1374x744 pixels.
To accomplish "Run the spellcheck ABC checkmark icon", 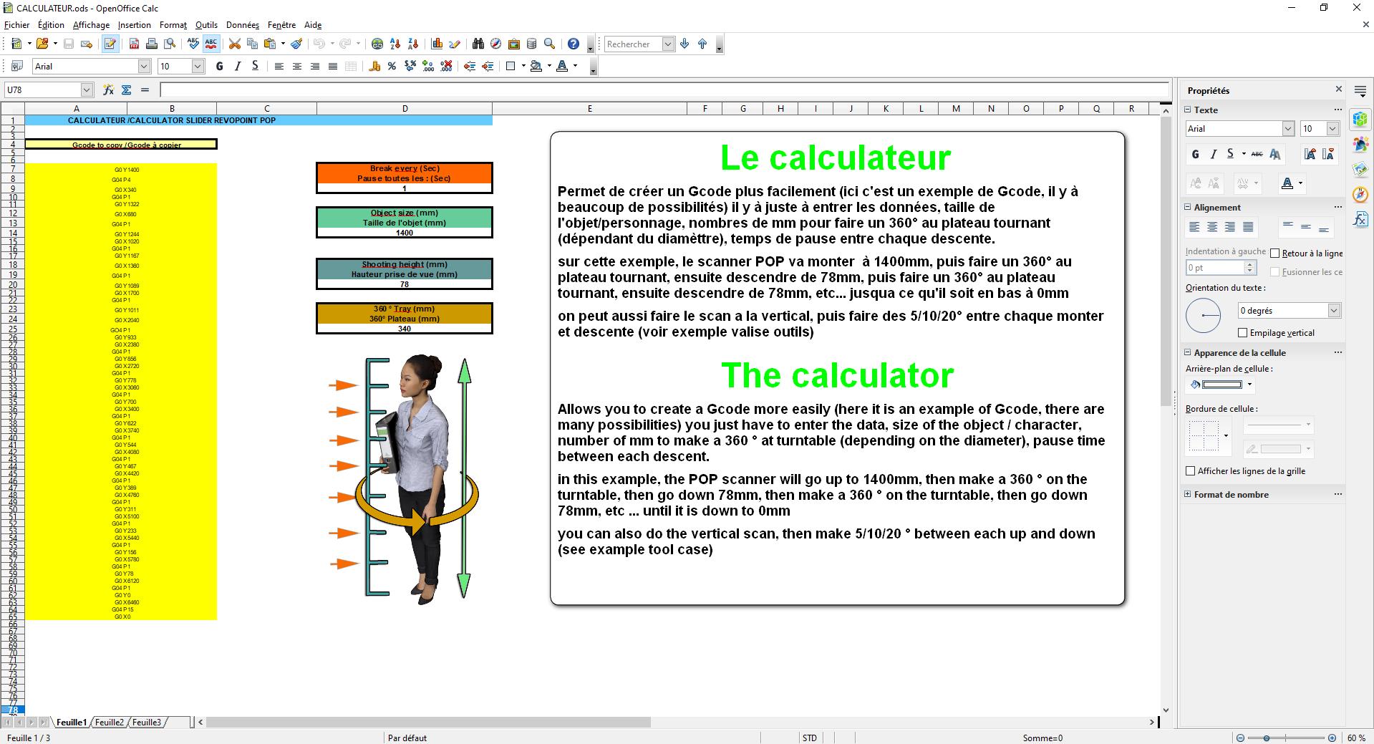I will tap(193, 44).
